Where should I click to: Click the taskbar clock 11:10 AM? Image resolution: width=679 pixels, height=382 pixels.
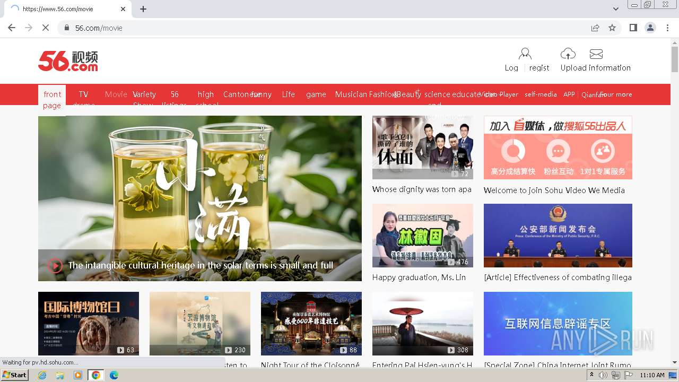(x=652, y=375)
